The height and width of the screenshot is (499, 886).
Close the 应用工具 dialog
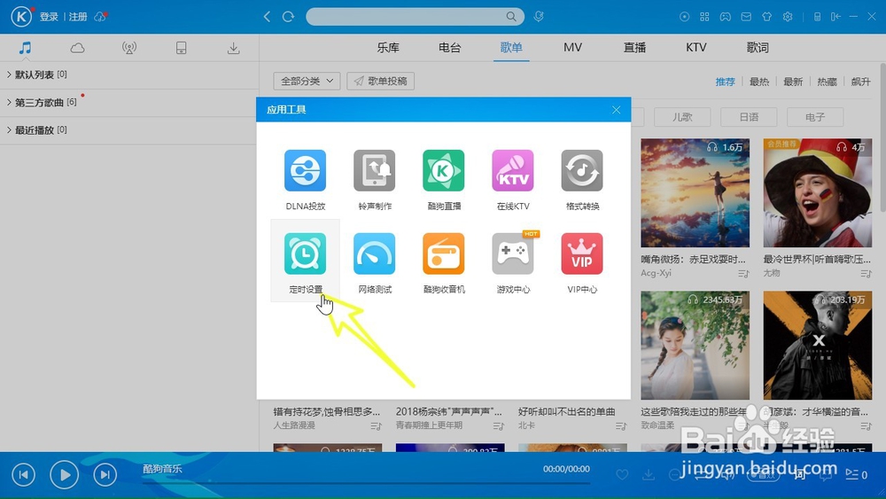point(616,110)
